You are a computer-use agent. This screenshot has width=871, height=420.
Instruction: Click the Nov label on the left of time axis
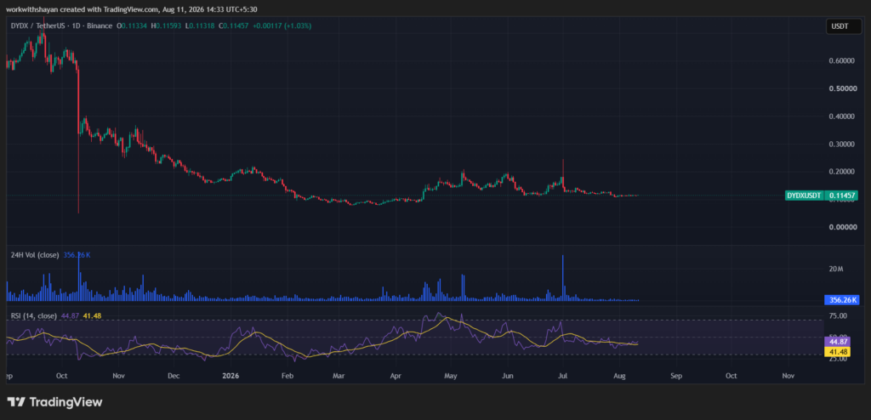(x=117, y=376)
